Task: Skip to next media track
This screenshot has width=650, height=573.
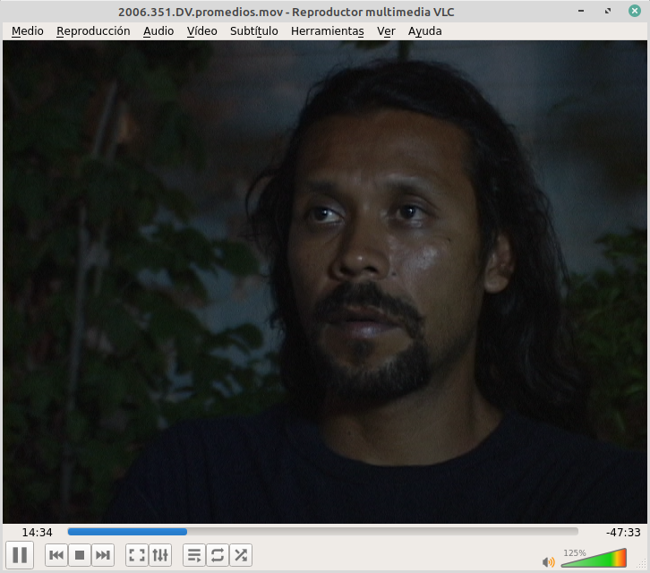Action: coord(103,555)
